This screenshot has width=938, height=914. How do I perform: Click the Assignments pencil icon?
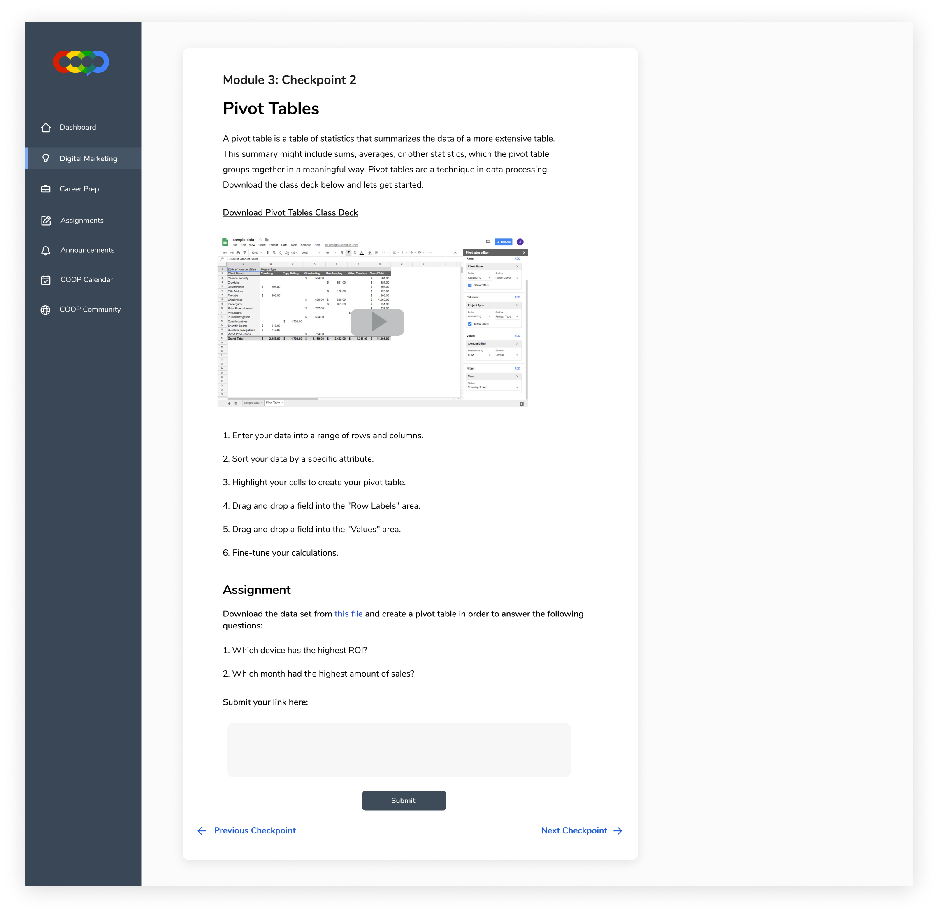(46, 220)
